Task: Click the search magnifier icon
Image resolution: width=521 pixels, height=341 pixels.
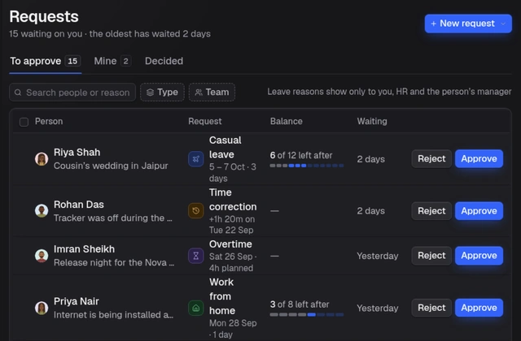Action: click(x=18, y=93)
